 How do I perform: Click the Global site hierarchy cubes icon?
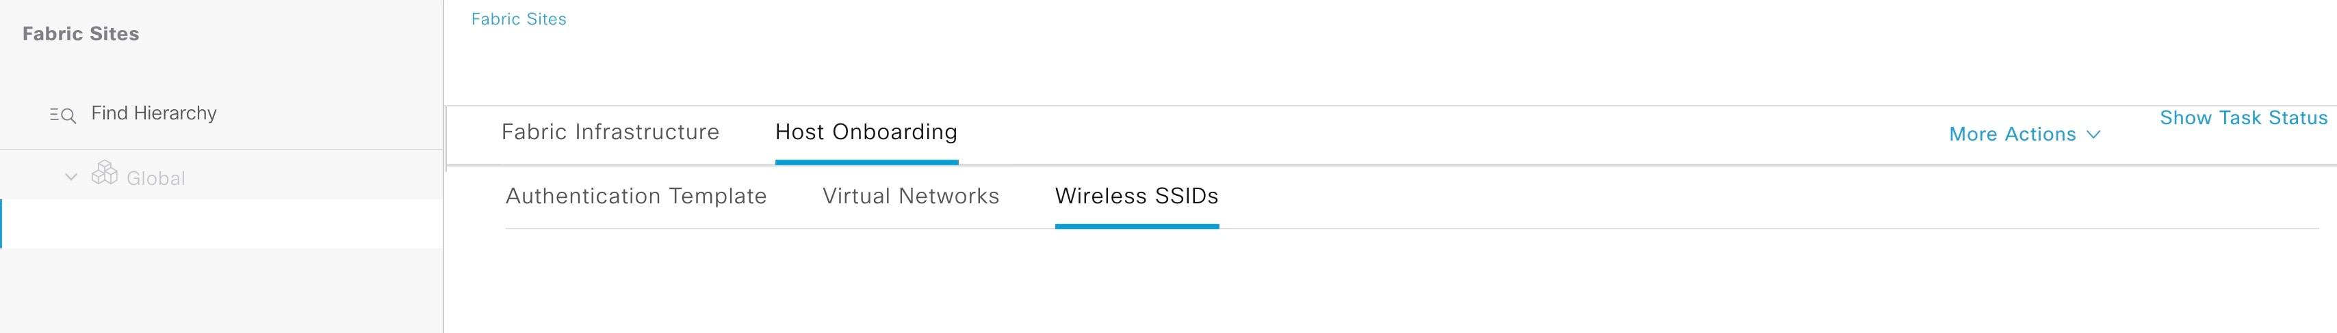click(104, 173)
